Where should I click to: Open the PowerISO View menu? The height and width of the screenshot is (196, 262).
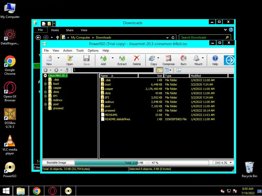coord(56,51)
